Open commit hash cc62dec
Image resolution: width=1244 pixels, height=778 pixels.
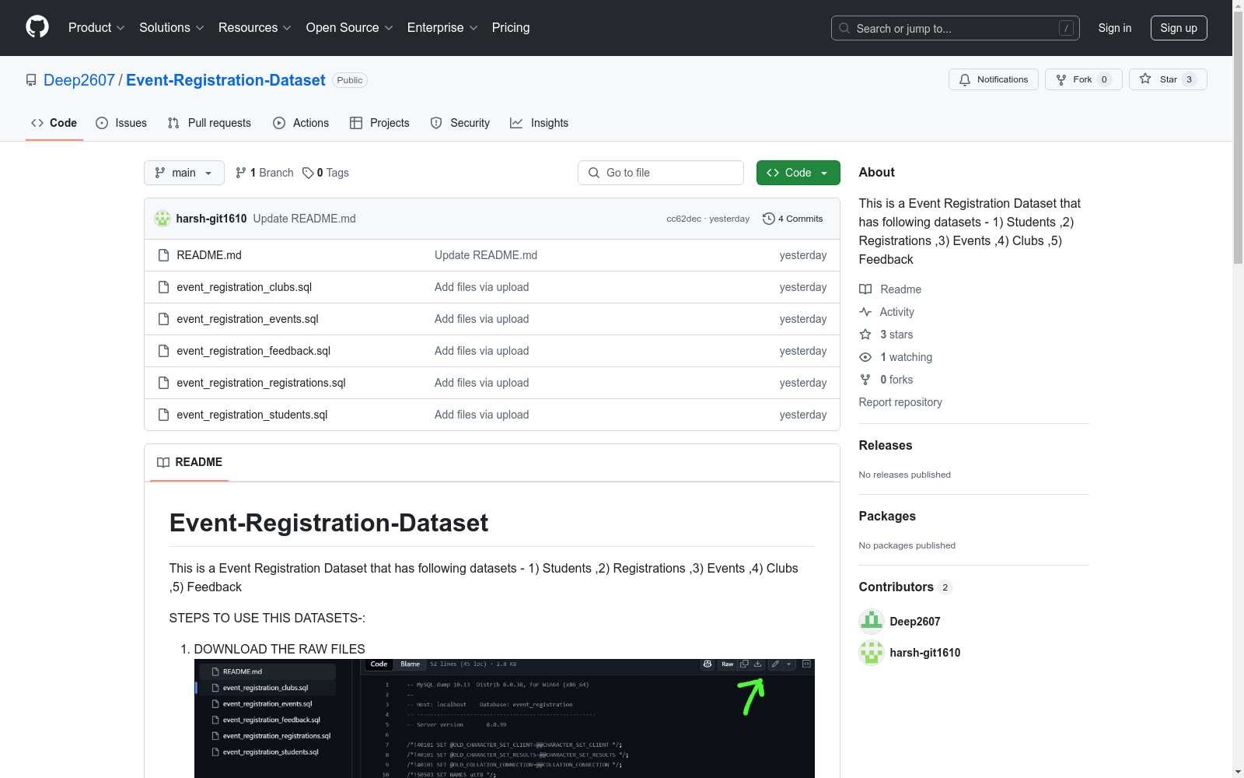pos(683,219)
